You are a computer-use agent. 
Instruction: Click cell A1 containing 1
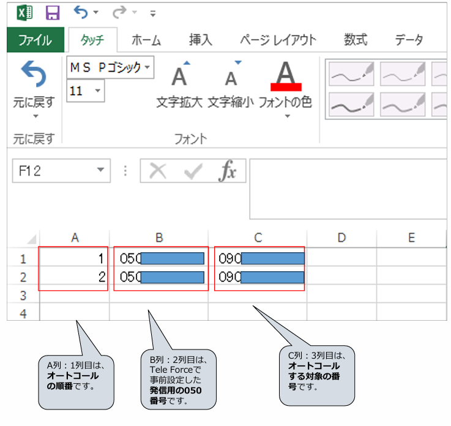click(75, 258)
